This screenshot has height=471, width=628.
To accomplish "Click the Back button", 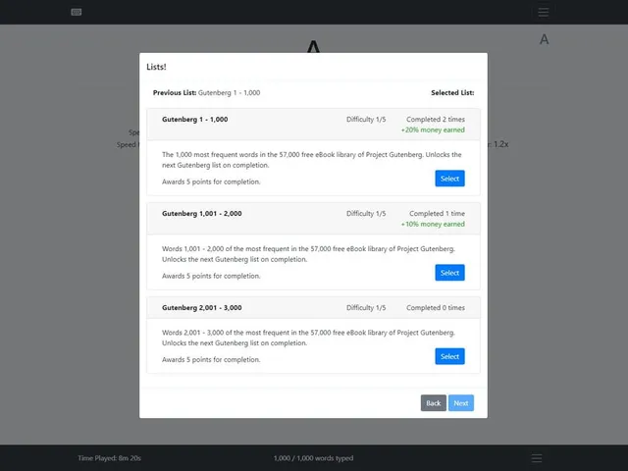I will (x=434, y=403).
